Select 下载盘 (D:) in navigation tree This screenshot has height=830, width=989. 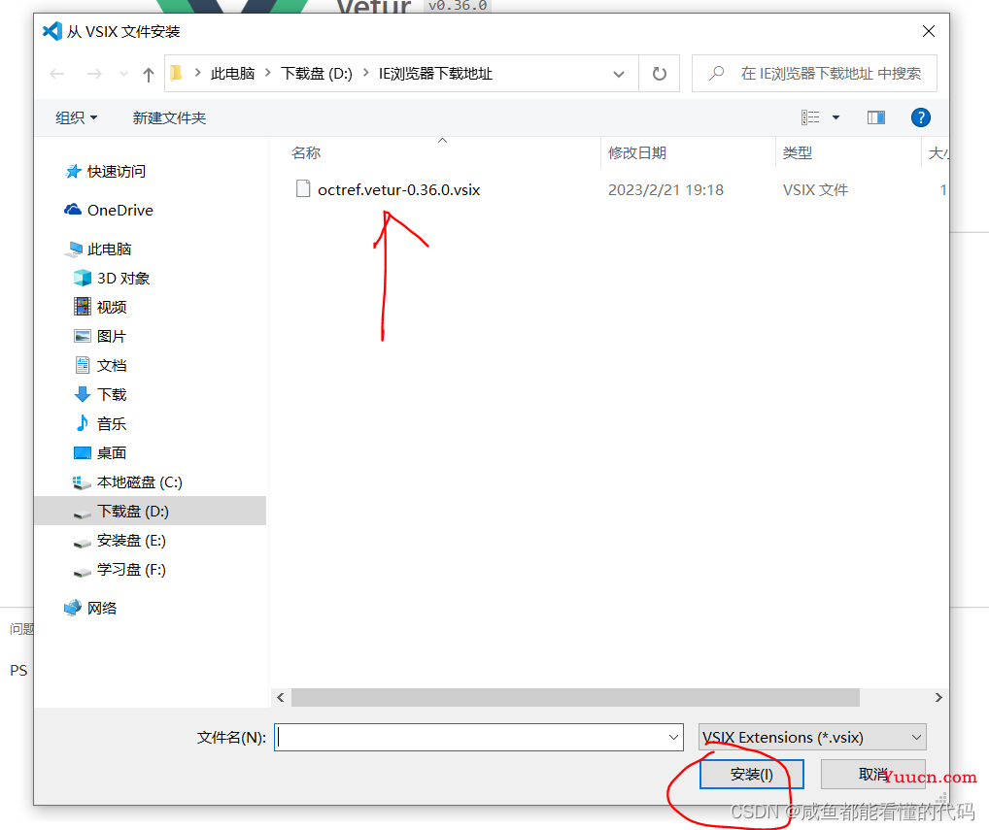click(x=151, y=512)
